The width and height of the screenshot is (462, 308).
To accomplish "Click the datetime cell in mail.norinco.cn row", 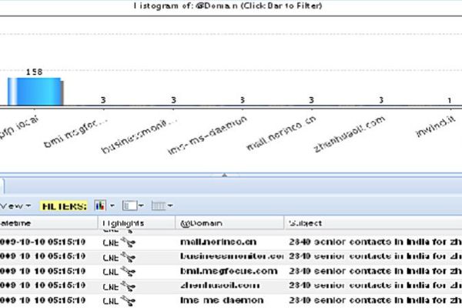I will tap(42, 242).
